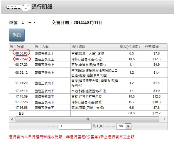Select the 17:35:28 time cell

[21, 102]
